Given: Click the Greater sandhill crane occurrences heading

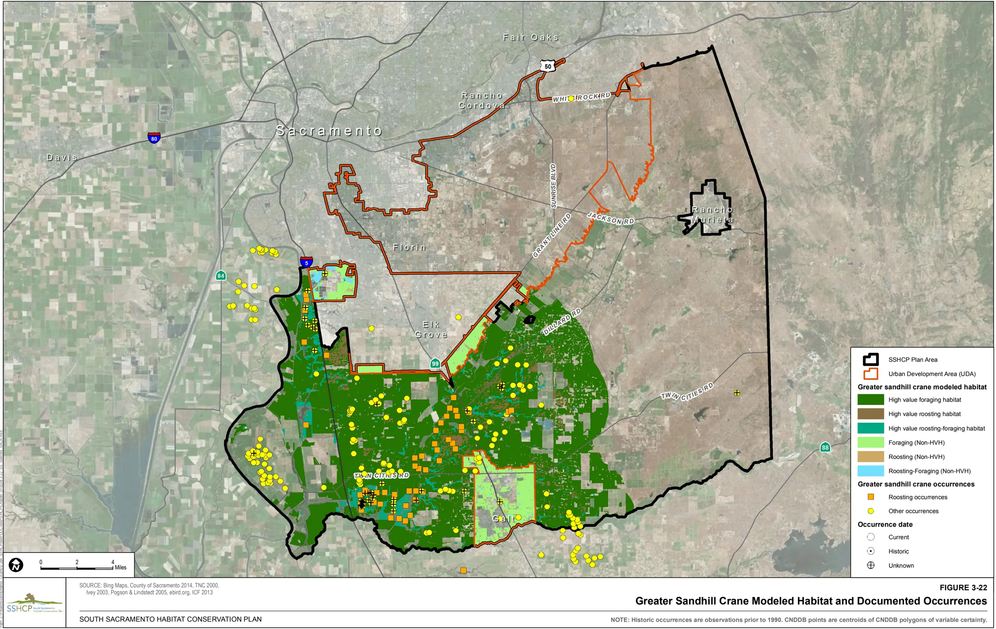Looking at the screenshot, I should point(916,484).
